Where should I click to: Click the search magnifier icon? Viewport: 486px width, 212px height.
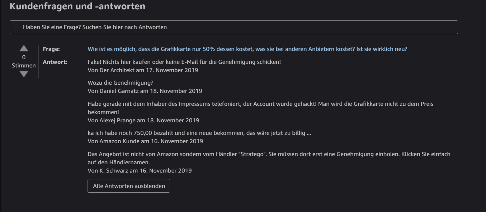click(x=16, y=27)
